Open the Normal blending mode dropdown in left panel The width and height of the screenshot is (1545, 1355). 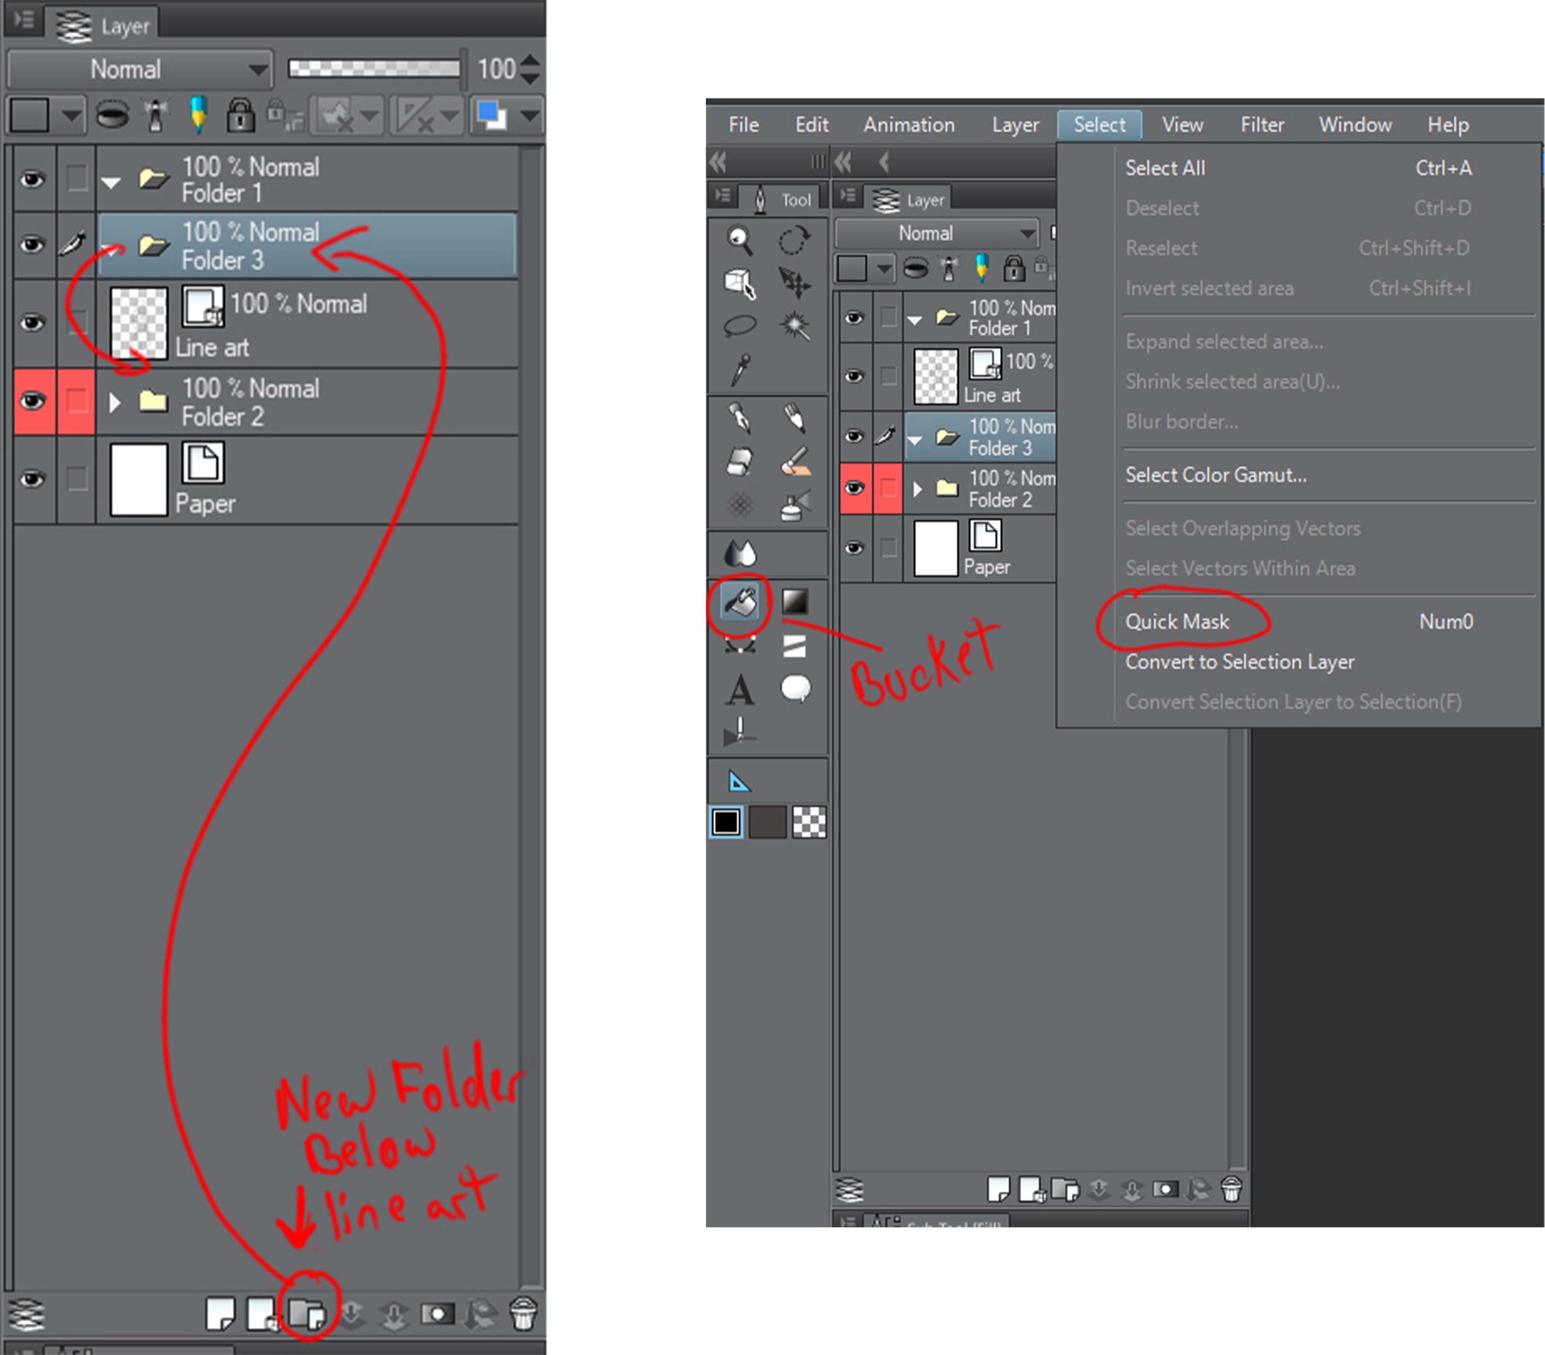point(140,69)
